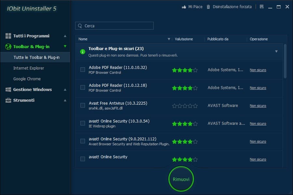Click star rating of Adobe PDF Reader 11.0.10.32

pos(185,70)
